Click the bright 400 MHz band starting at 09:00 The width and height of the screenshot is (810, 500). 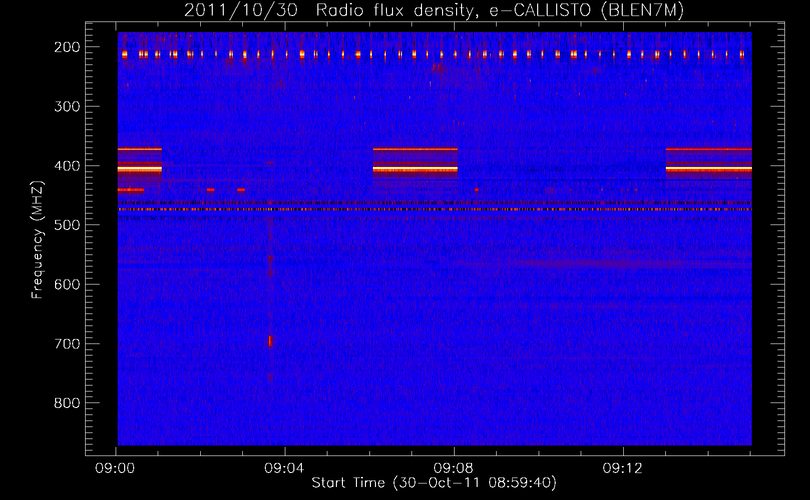click(x=140, y=169)
